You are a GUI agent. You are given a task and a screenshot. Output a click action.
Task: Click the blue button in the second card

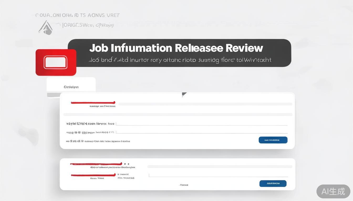pos(273,183)
